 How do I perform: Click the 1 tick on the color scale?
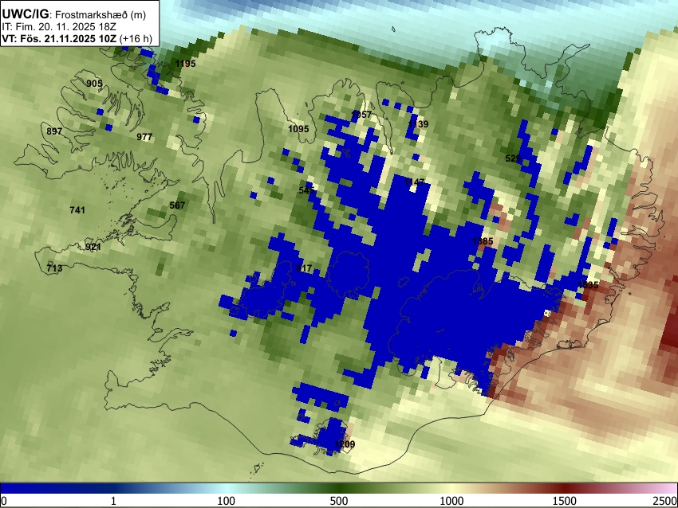(113, 501)
